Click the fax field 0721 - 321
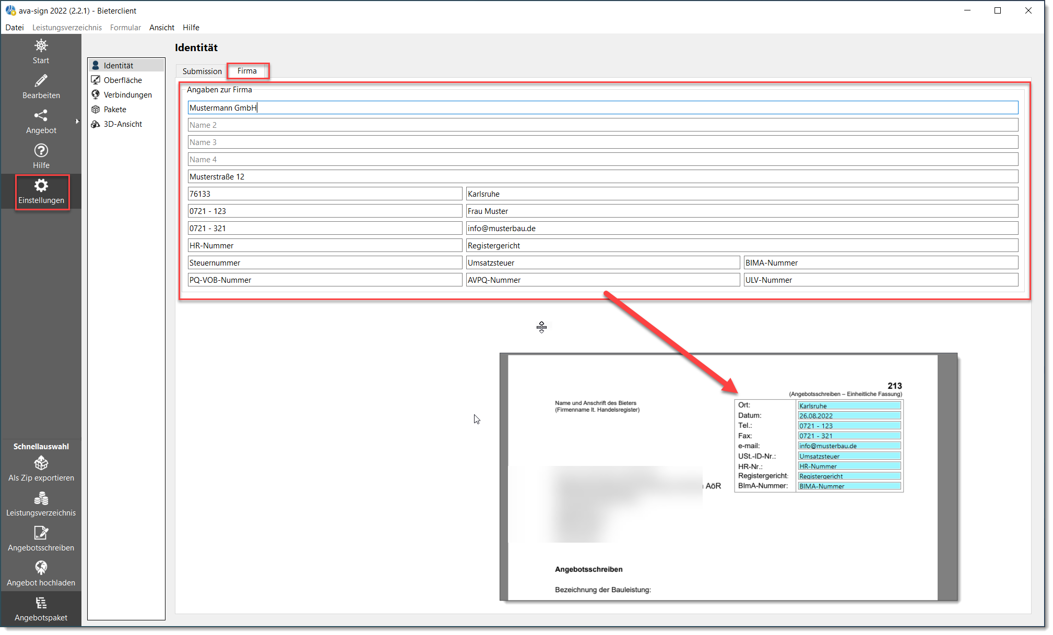This screenshot has width=1053, height=635. point(325,228)
